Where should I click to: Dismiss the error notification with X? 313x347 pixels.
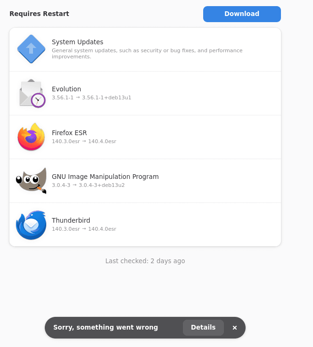(x=235, y=328)
